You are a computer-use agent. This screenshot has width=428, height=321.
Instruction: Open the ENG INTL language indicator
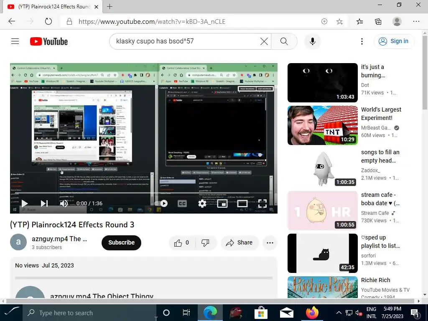[371, 313]
